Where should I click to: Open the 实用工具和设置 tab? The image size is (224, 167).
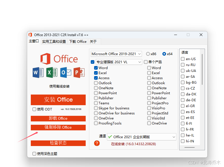[54, 41]
